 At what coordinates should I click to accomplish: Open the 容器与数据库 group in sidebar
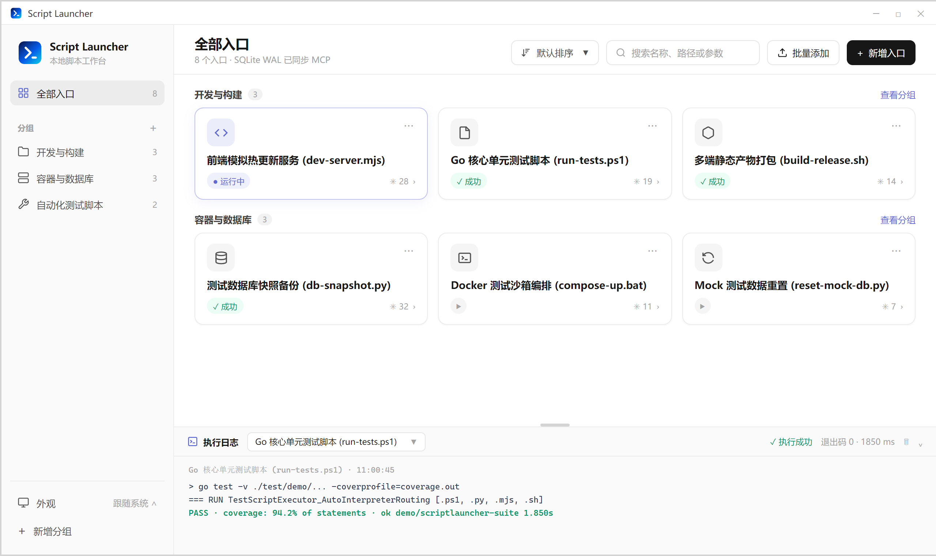click(x=87, y=179)
